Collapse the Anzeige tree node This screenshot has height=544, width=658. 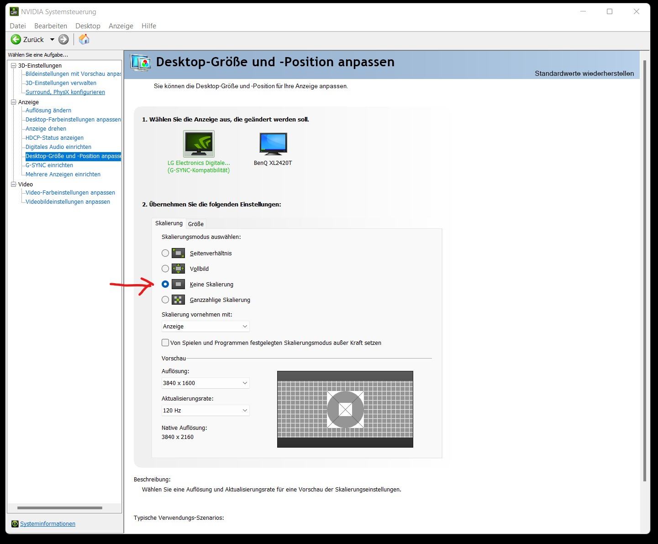(14, 102)
